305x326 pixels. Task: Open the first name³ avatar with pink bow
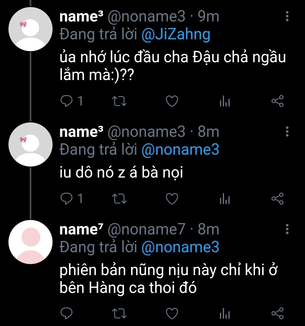tap(30, 29)
